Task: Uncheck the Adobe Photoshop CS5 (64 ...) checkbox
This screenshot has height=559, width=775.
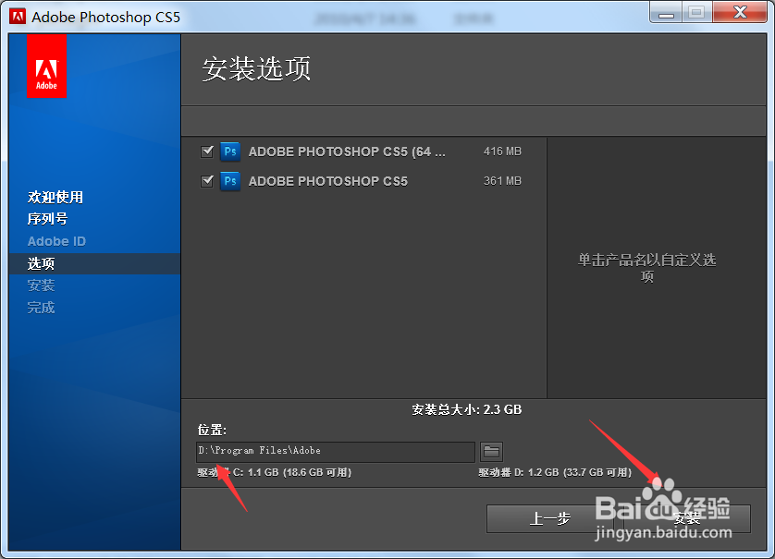Action: pos(207,152)
